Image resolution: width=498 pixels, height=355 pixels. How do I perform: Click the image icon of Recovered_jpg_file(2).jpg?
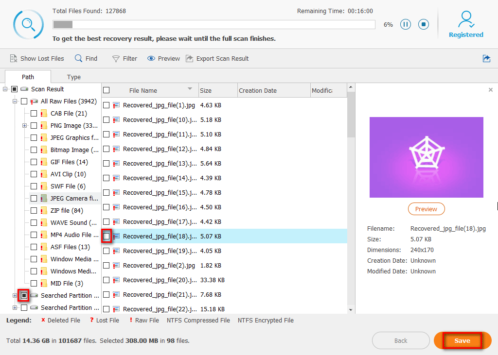pyautogui.click(x=116, y=265)
